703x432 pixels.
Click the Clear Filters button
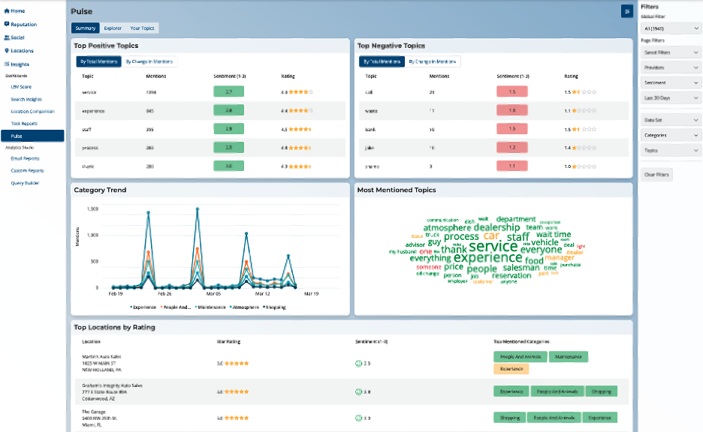tap(657, 174)
